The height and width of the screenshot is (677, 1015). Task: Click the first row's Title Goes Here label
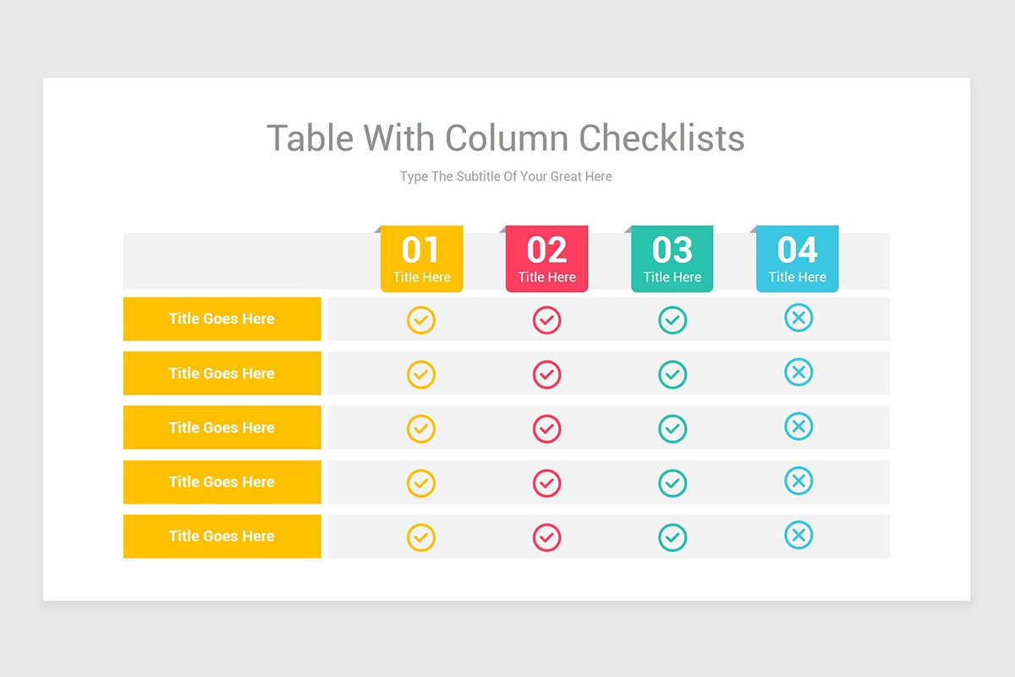point(222,319)
